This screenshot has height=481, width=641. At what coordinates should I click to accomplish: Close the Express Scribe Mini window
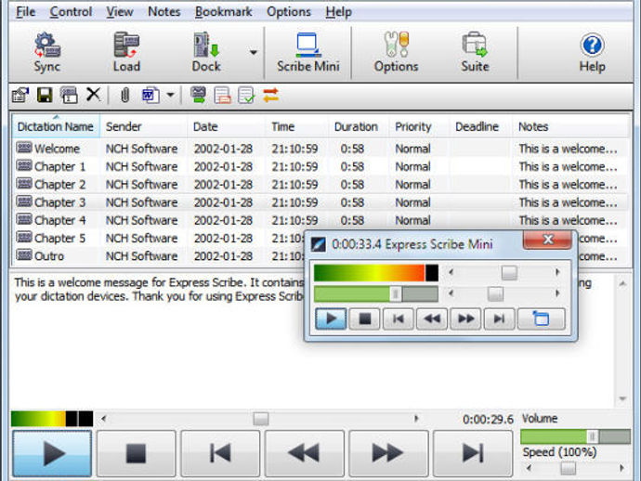[547, 240]
